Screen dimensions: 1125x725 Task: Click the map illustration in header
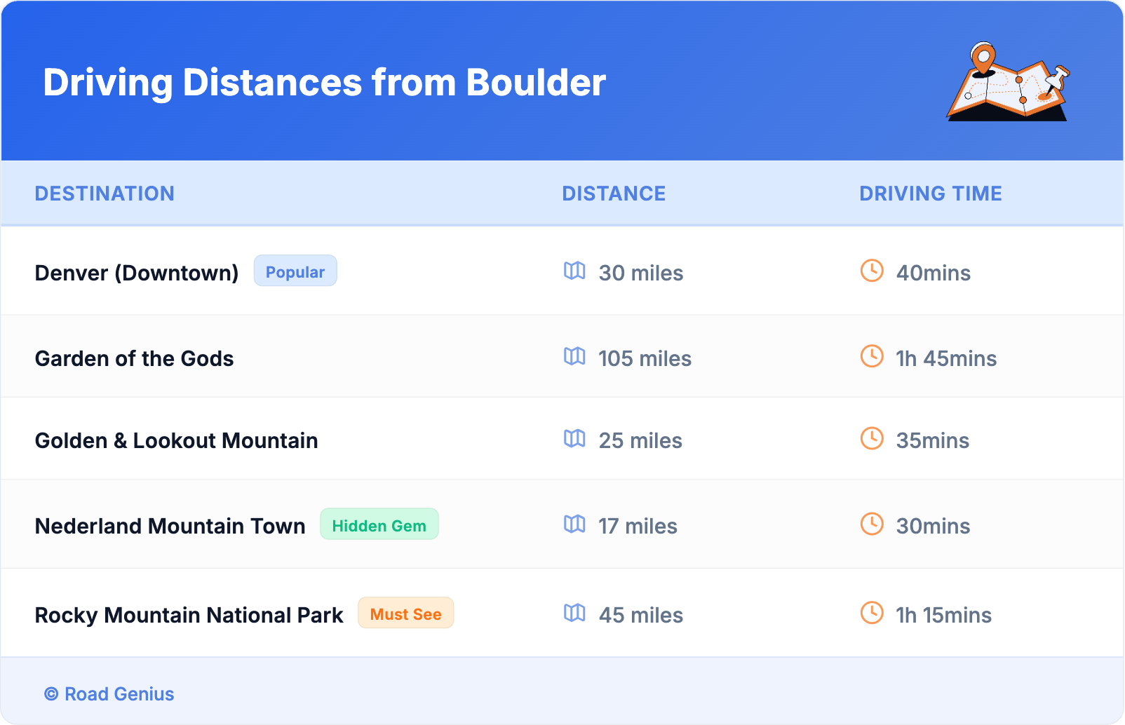point(1008,83)
